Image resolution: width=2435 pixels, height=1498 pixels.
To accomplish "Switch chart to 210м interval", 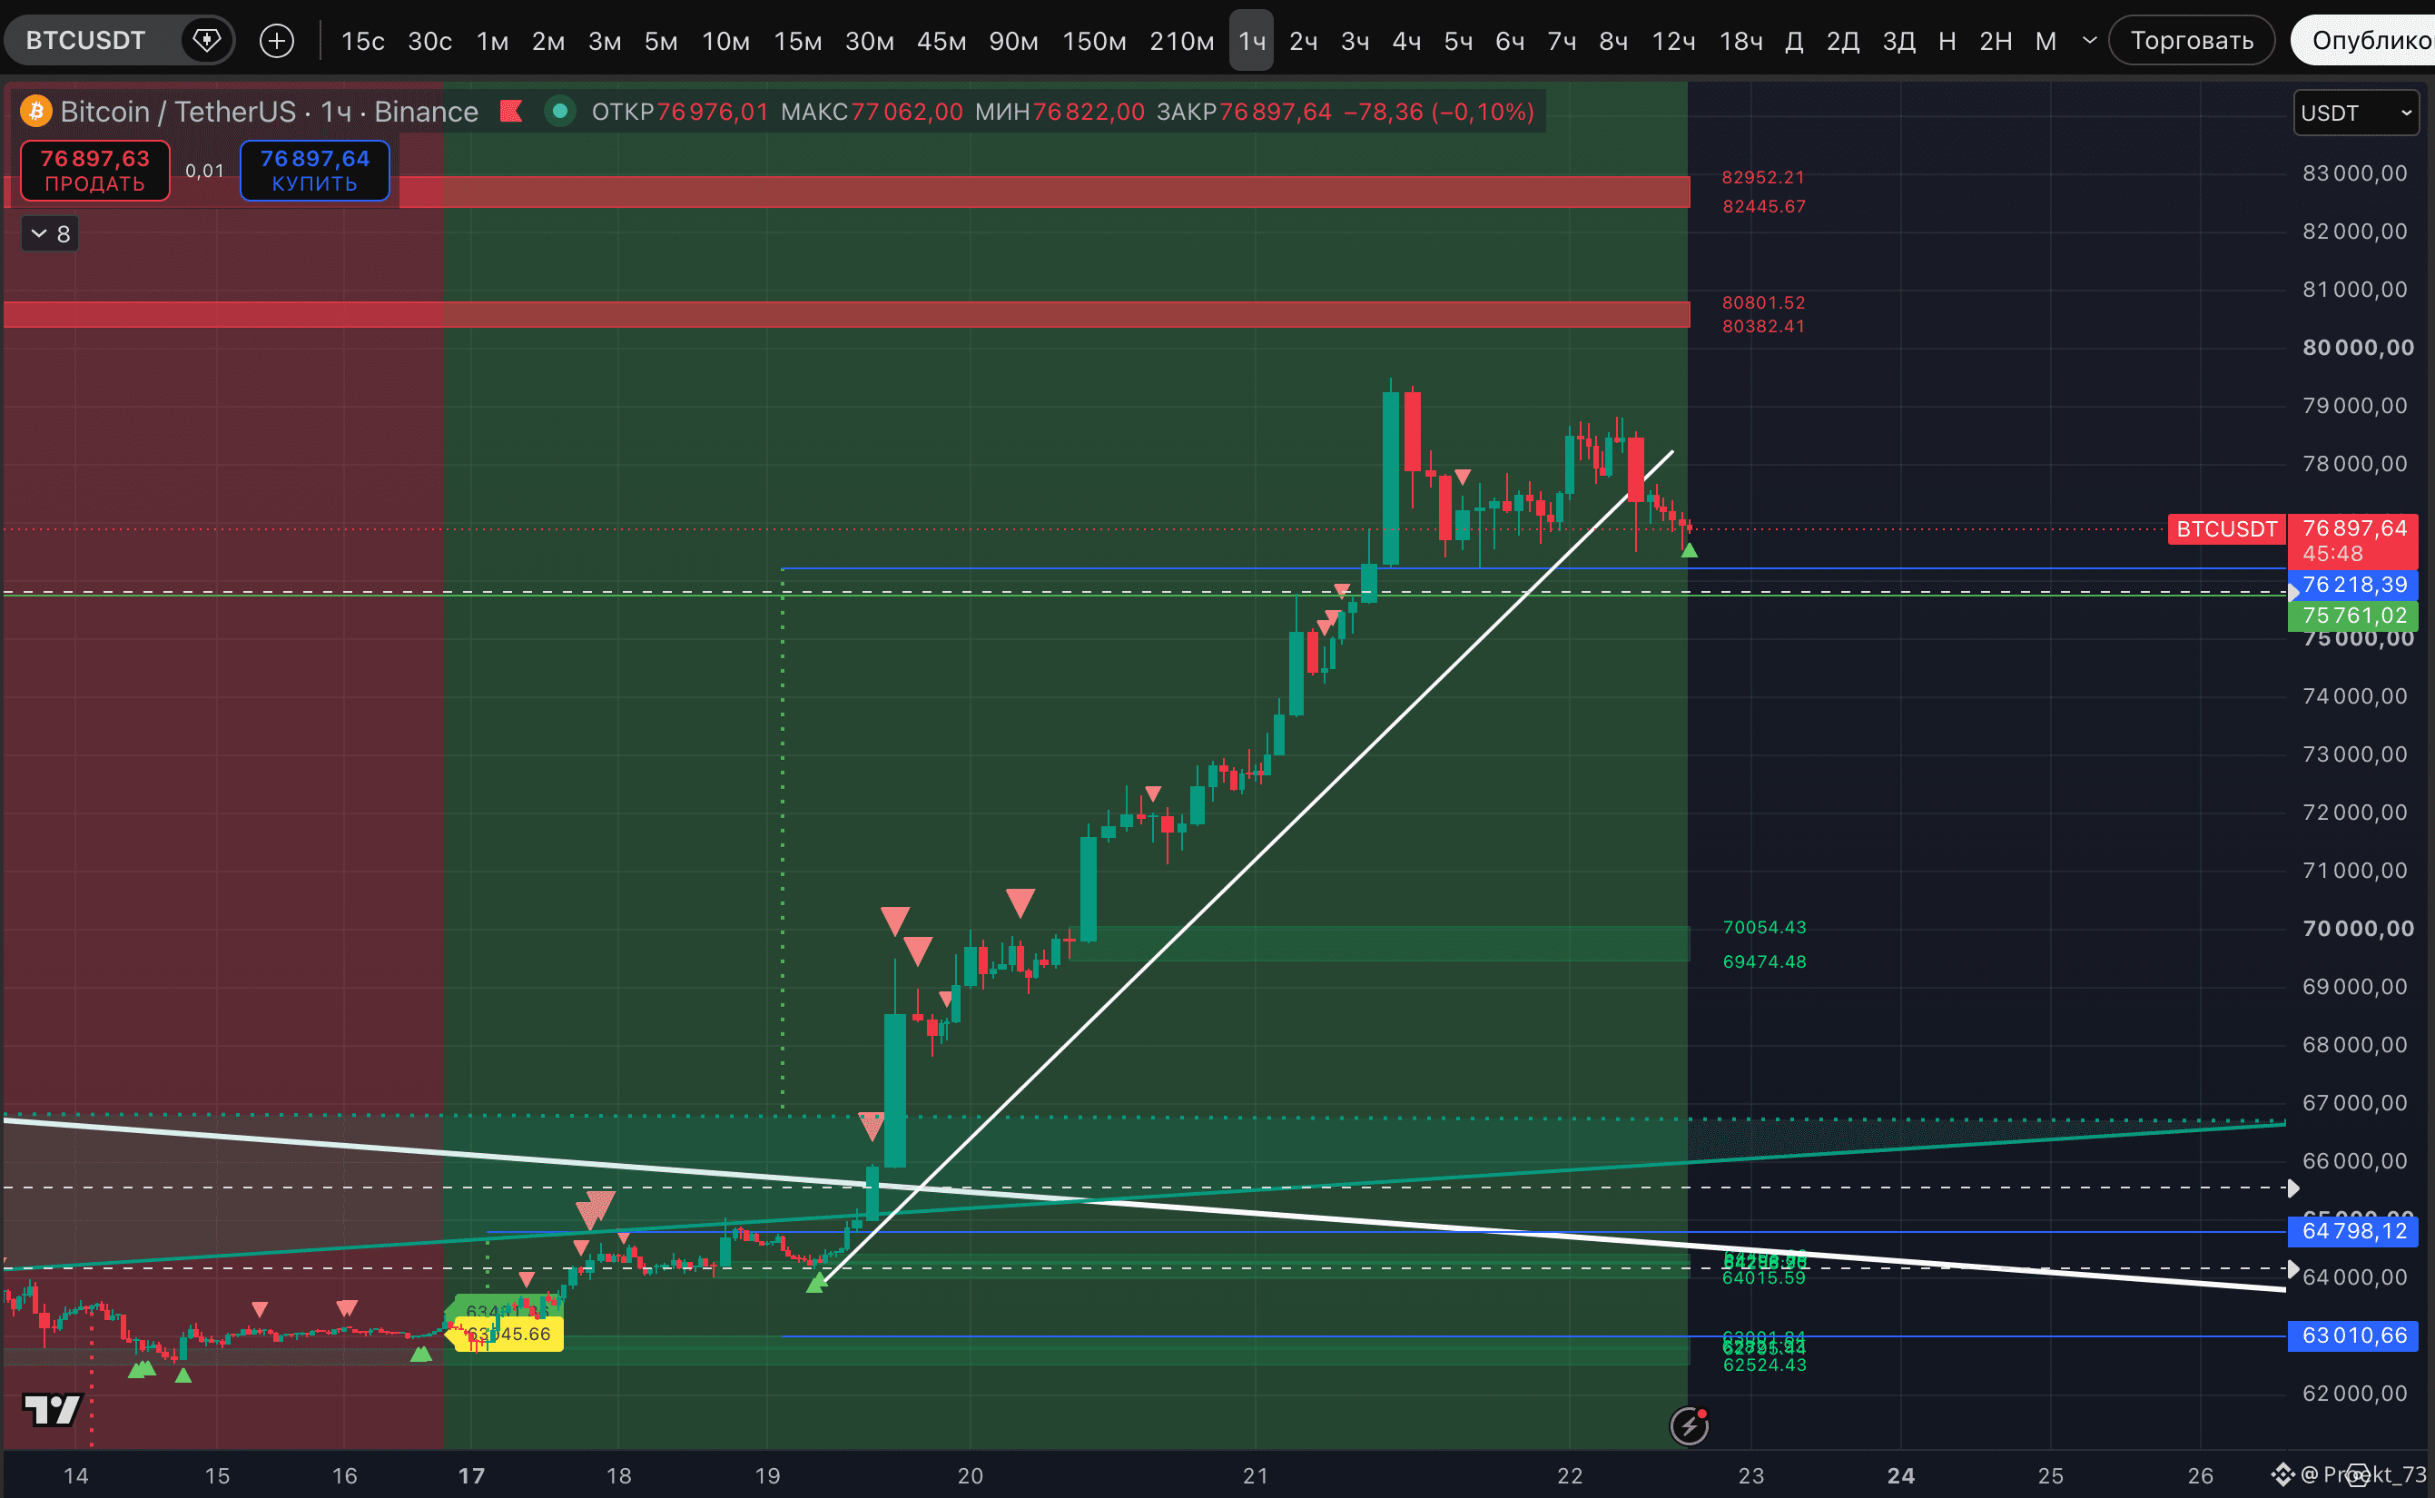I will click(1181, 41).
